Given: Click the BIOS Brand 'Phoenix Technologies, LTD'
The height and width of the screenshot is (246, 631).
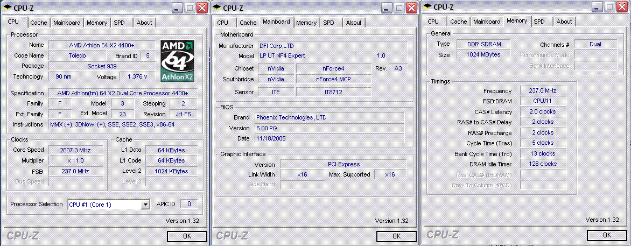Looking at the screenshot, I should click(329, 117).
